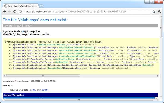Open a new tab with the plus button
This screenshot has height=103, width=164.
pos(42,6)
